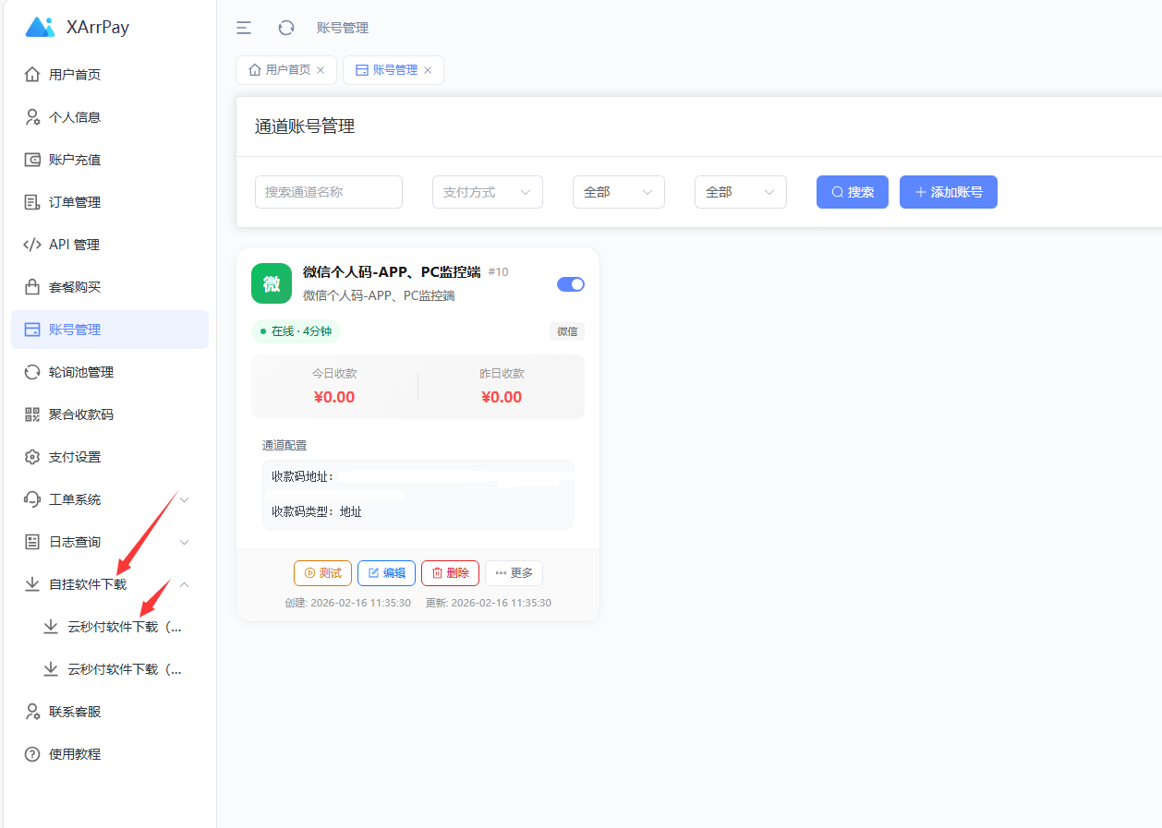
Task: Click the XArrPay brand name text
Action: (x=98, y=28)
